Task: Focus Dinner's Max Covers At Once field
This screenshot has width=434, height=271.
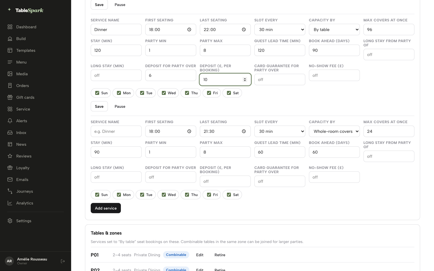Action: (x=389, y=30)
